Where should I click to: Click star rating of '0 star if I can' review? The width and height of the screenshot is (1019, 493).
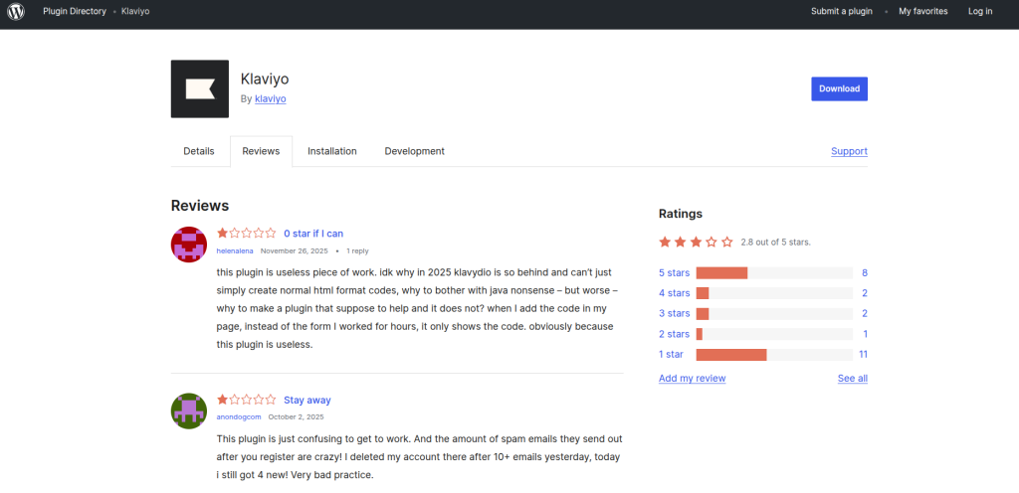[x=247, y=234]
